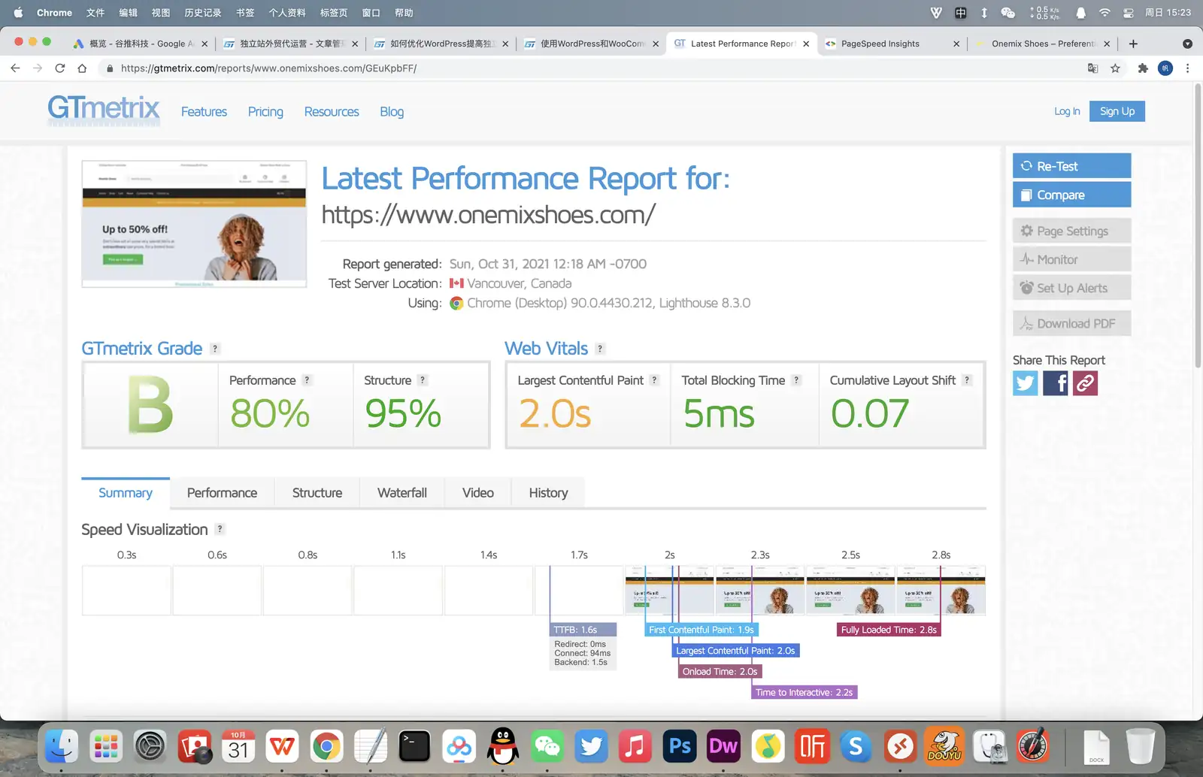Click the help icon next to GTmetrix Grade
This screenshot has height=777, width=1203.
(215, 349)
